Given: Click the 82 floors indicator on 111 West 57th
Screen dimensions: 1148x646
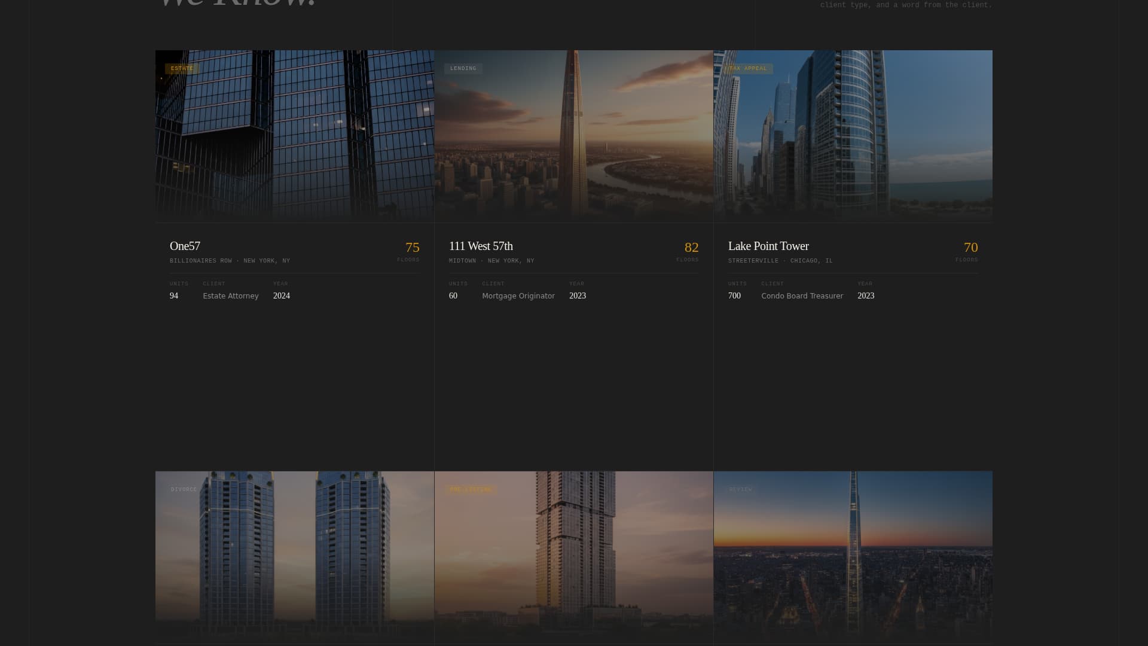Looking at the screenshot, I should tap(691, 247).
